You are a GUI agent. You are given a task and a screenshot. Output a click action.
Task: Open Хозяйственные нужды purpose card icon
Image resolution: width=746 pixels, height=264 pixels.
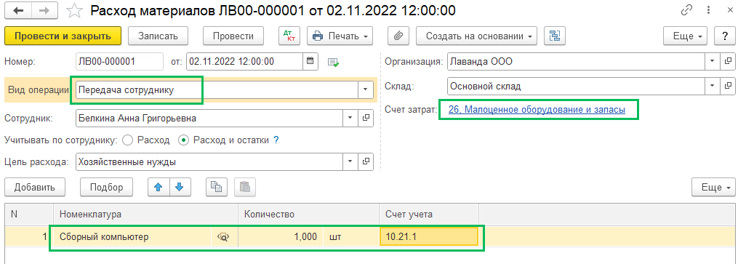pos(366,161)
